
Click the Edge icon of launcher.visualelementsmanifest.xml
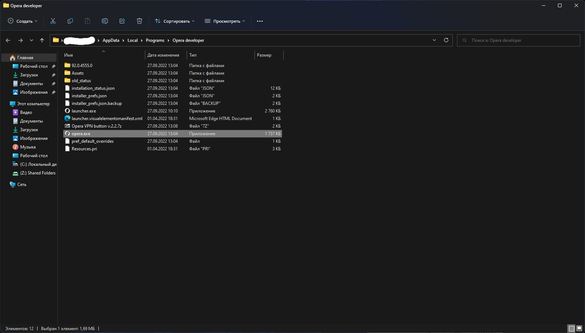coord(67,119)
